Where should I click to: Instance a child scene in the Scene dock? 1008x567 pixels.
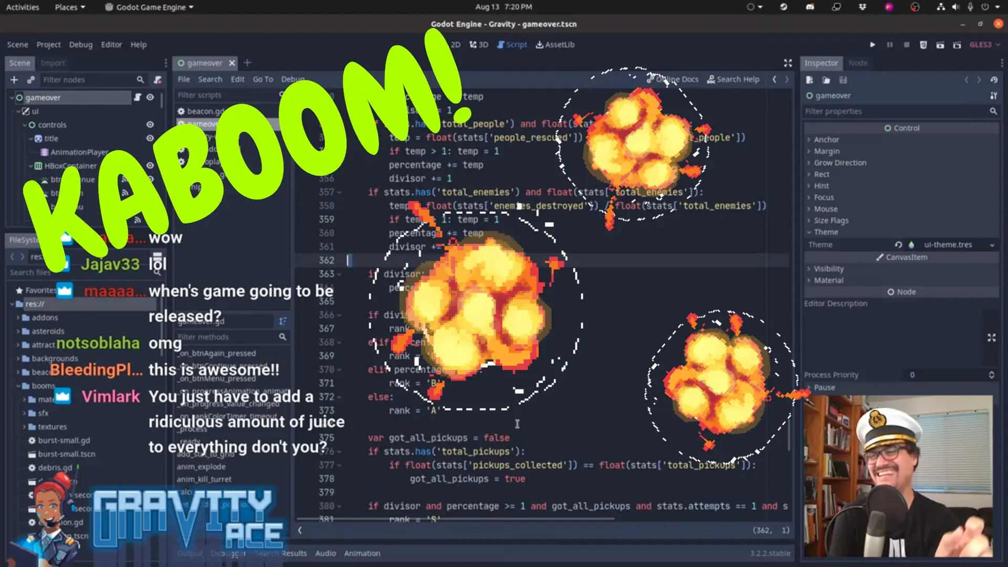coord(30,80)
